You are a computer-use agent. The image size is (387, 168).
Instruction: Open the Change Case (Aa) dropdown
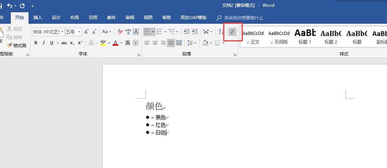(x=107, y=32)
